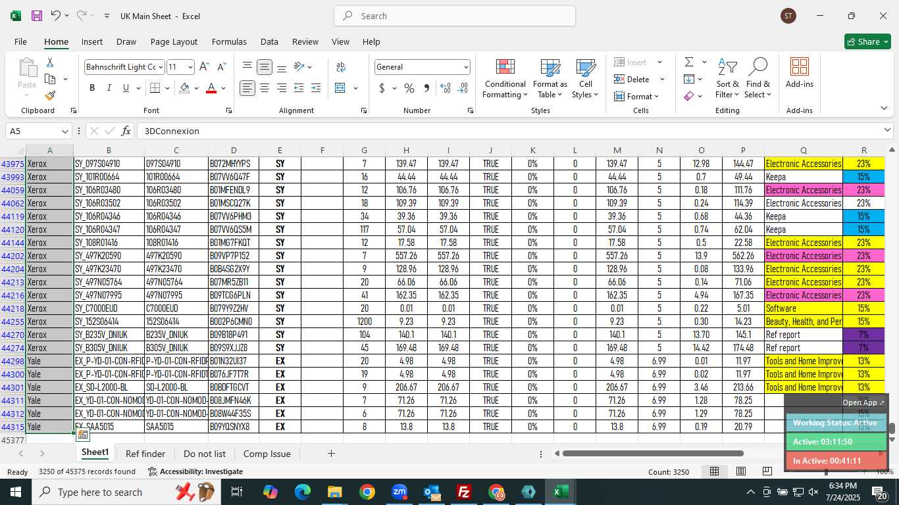Increase decimal places
Viewport: 899px width, 505px height.
446,88
